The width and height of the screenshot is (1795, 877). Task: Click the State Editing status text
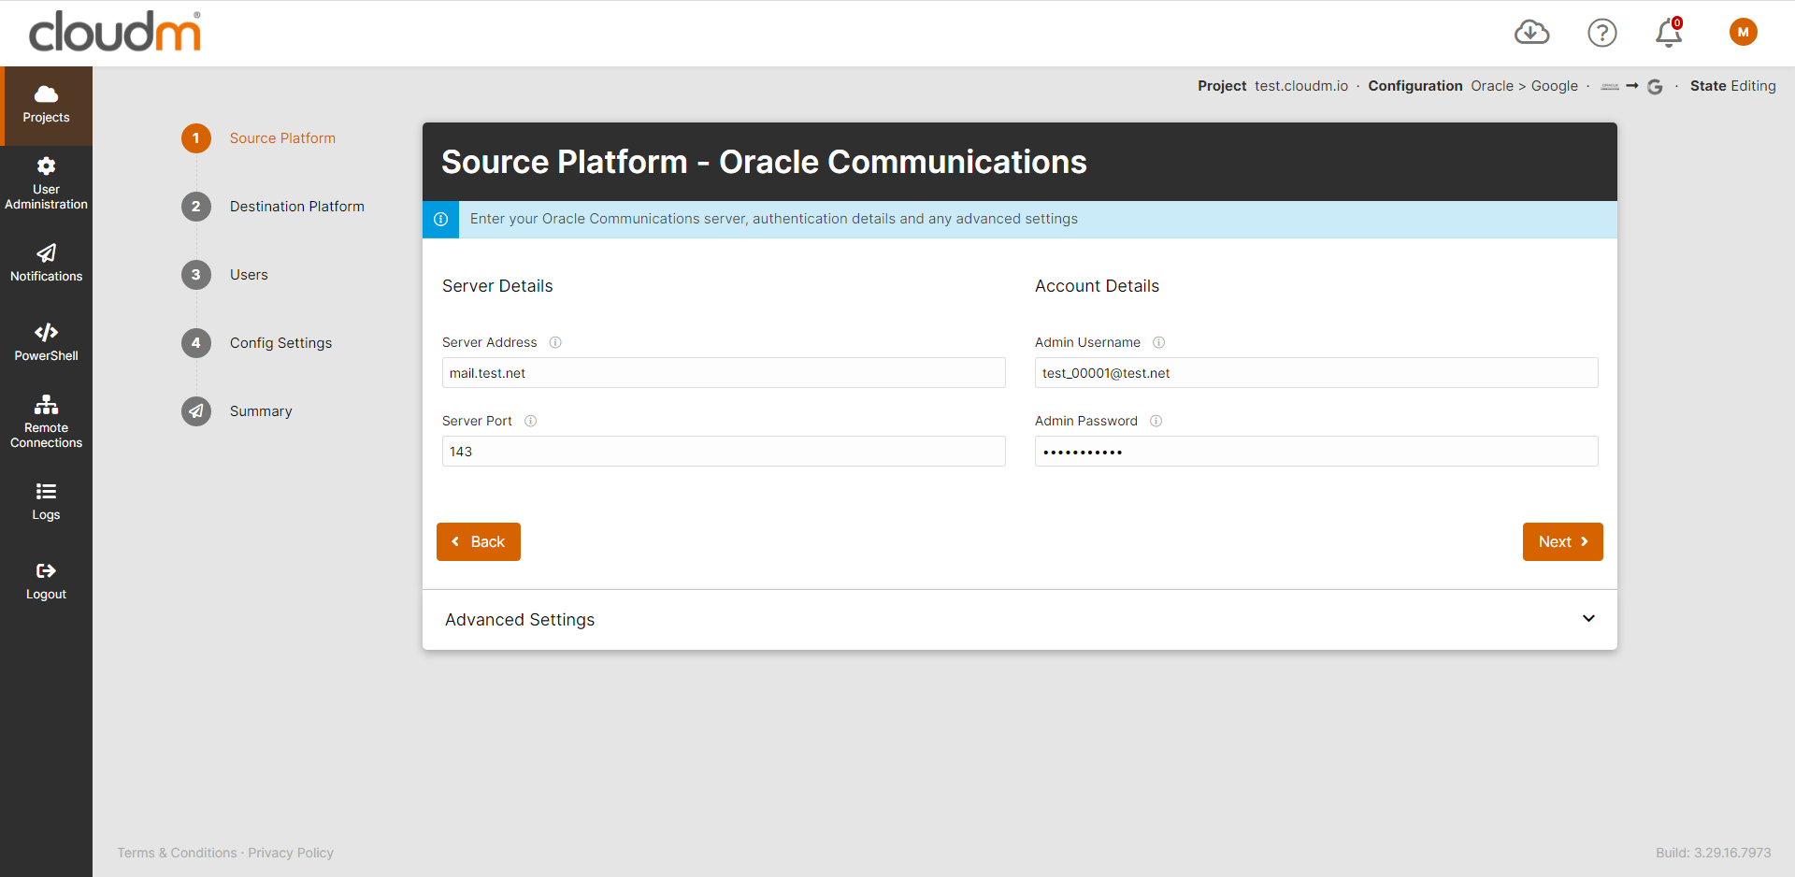click(1733, 86)
